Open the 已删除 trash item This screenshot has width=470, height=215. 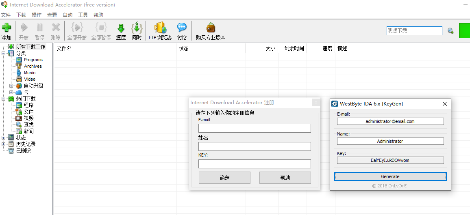tap(23, 150)
